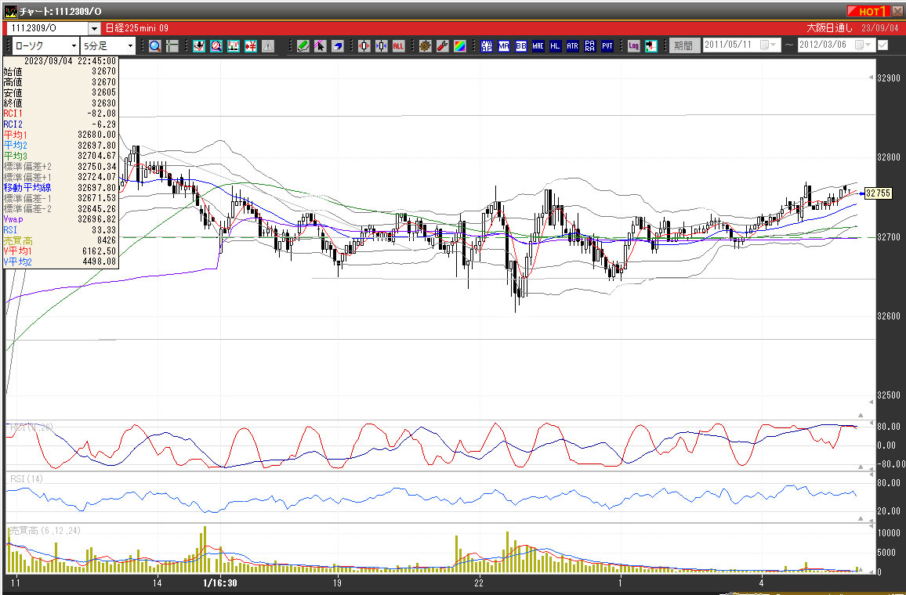906x595 pixels.
Task: Open the gear settings icon
Action: [426, 46]
